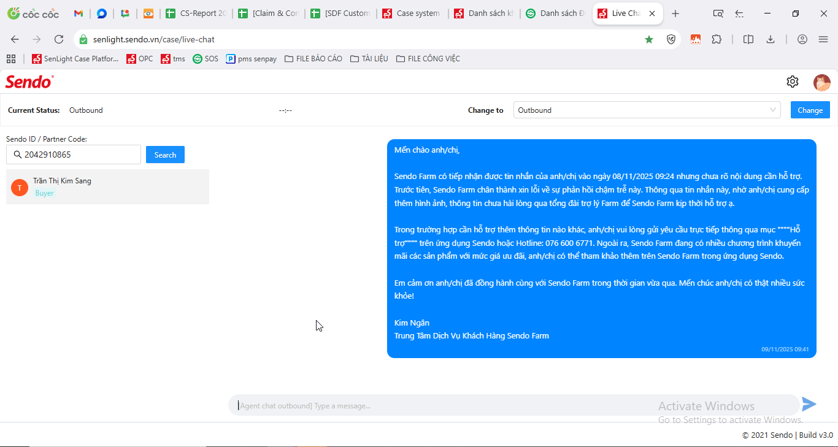The height and width of the screenshot is (447, 838).
Task: Open the OPC bookmark
Action: (140, 59)
